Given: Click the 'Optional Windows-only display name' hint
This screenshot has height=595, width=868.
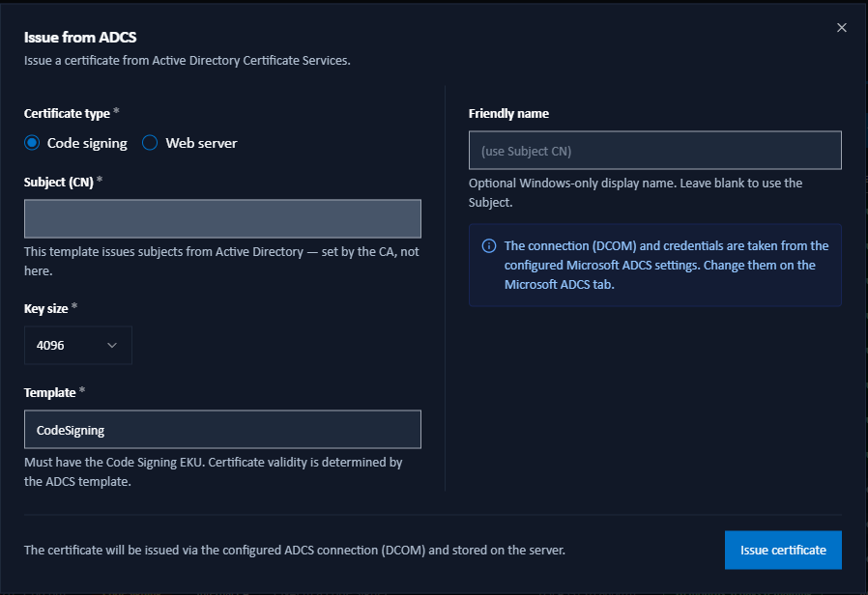Looking at the screenshot, I should [635, 192].
